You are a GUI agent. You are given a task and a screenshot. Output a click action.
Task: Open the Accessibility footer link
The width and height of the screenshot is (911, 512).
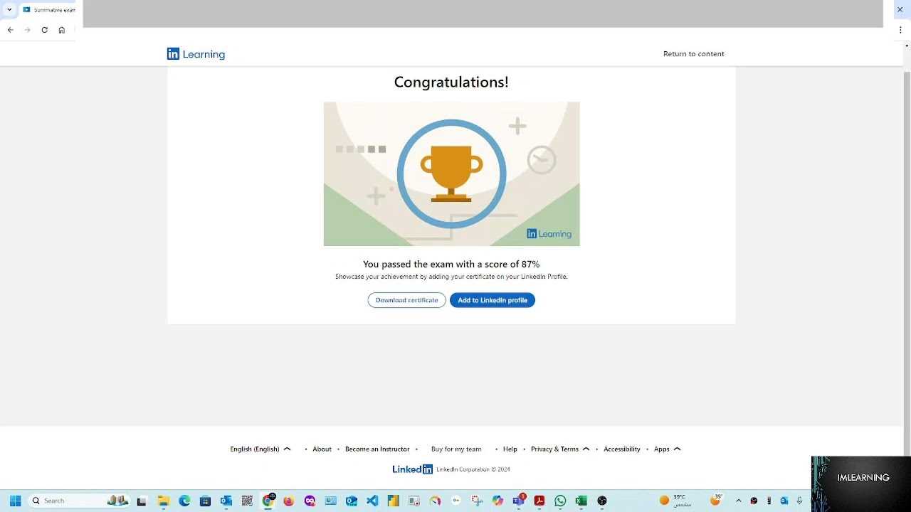pos(622,449)
